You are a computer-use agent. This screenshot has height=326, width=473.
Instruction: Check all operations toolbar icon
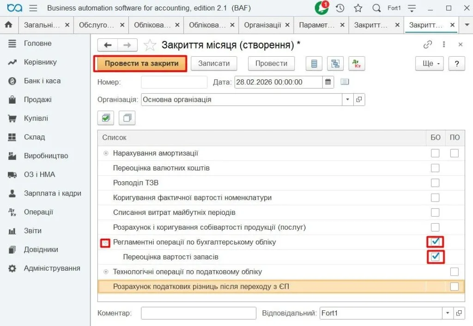click(x=106, y=118)
